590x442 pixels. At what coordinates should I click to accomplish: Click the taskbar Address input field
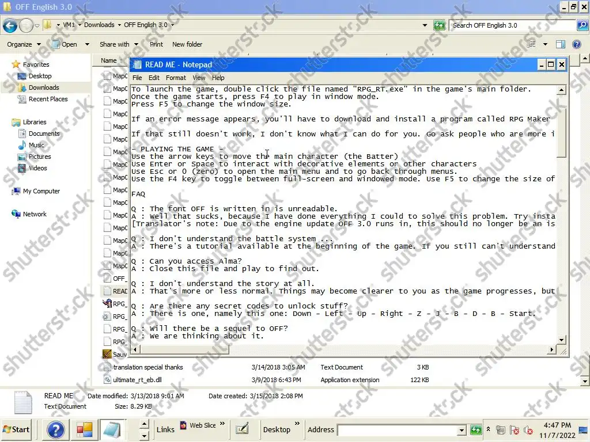click(x=397, y=430)
